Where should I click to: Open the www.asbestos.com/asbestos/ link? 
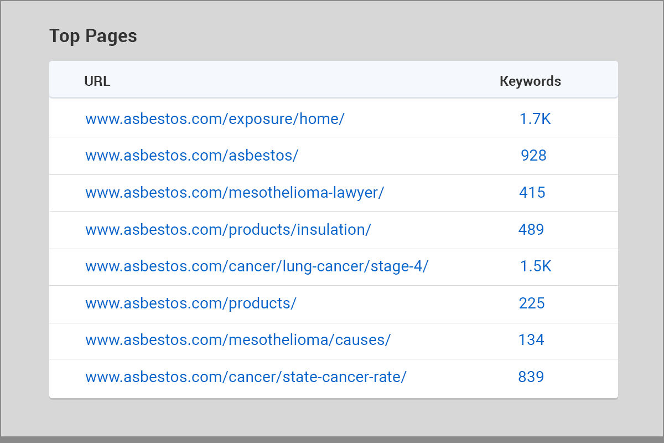coord(191,156)
